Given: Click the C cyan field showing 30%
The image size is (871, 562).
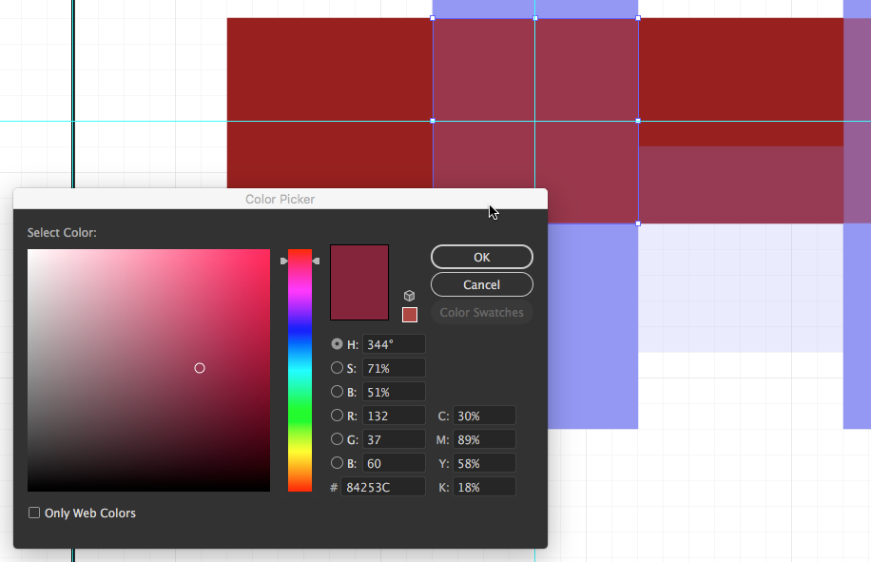Looking at the screenshot, I should coord(484,416).
